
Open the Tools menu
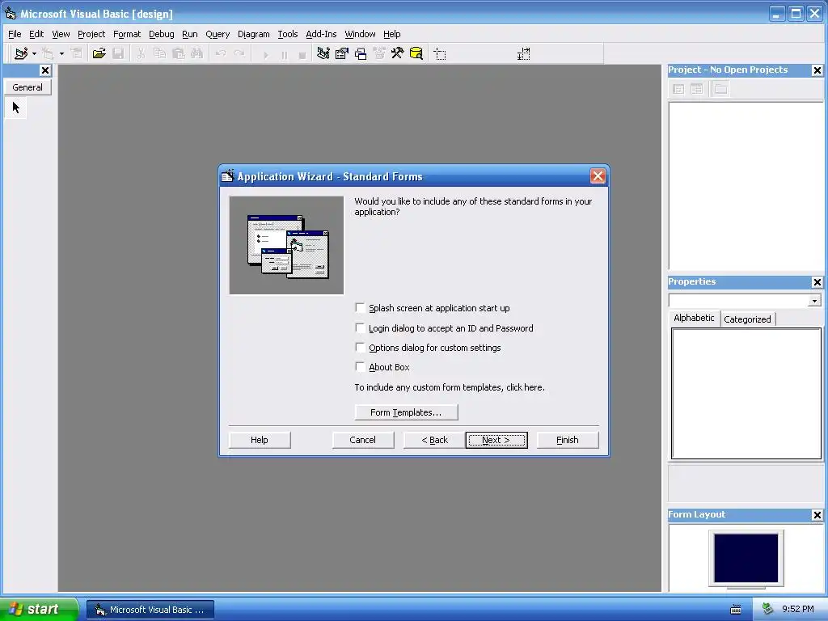[x=288, y=34]
